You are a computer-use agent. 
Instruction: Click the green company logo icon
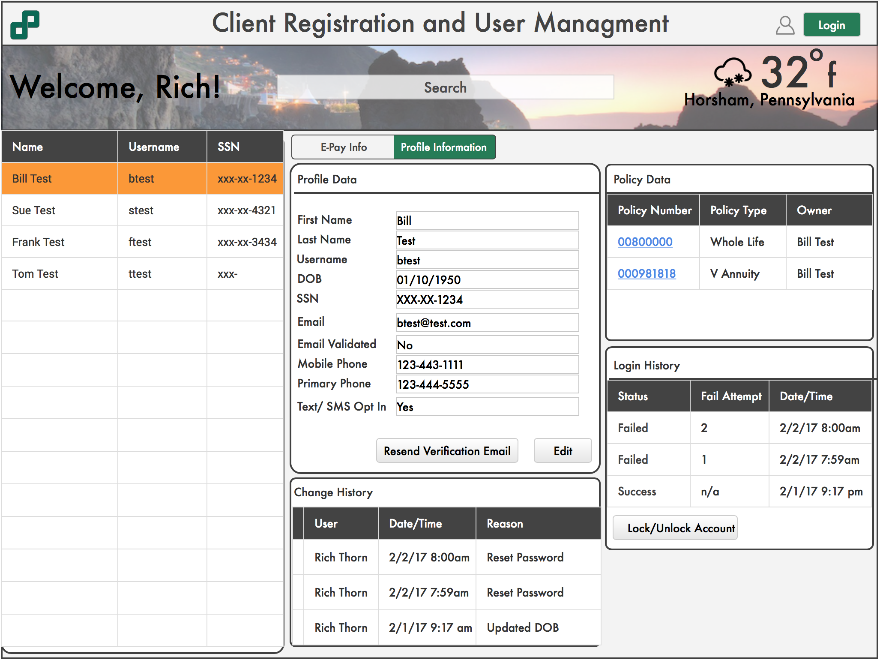tap(25, 24)
